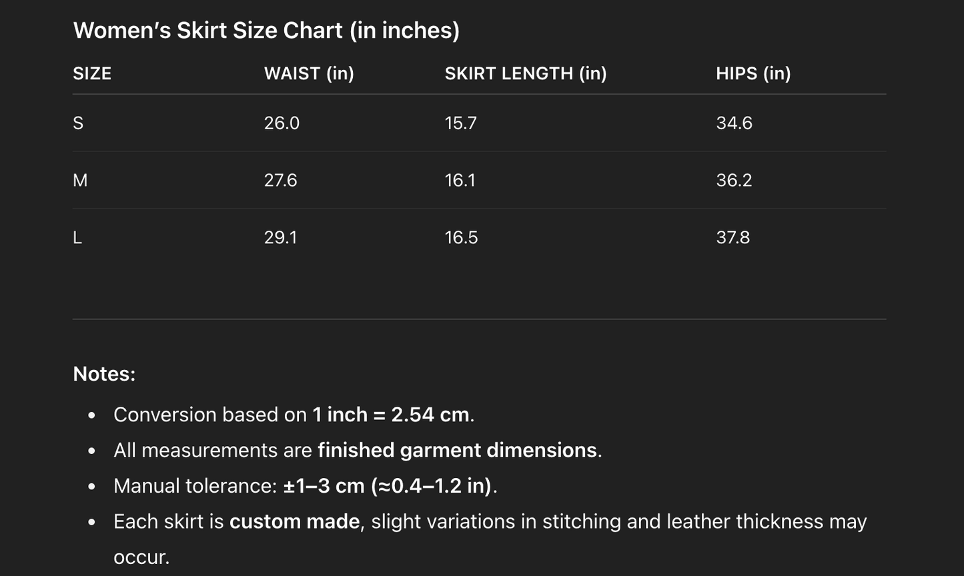
Task: Select the size S row label
Action: (78, 123)
